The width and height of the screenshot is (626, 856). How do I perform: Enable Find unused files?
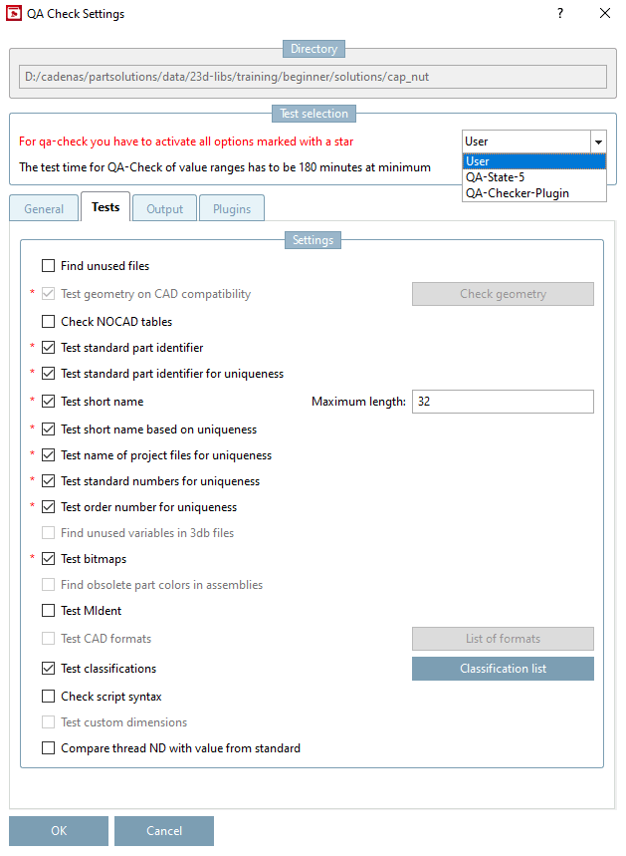point(46,265)
